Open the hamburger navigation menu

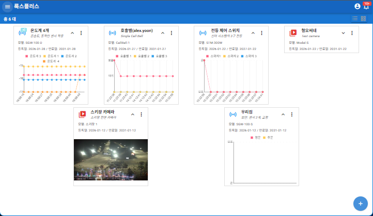pyautogui.click(x=7, y=6)
